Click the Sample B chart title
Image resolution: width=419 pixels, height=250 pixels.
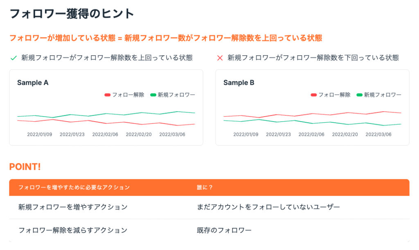[239, 83]
